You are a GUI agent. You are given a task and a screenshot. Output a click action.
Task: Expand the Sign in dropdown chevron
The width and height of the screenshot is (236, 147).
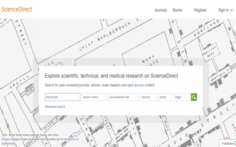click(232, 10)
